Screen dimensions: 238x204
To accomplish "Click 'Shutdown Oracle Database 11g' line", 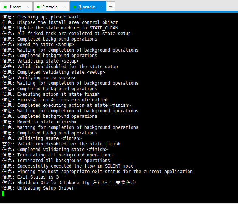I will click(x=69, y=183).
